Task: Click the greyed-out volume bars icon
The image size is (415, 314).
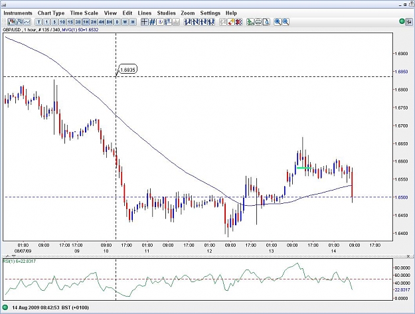Action: click(x=176, y=22)
